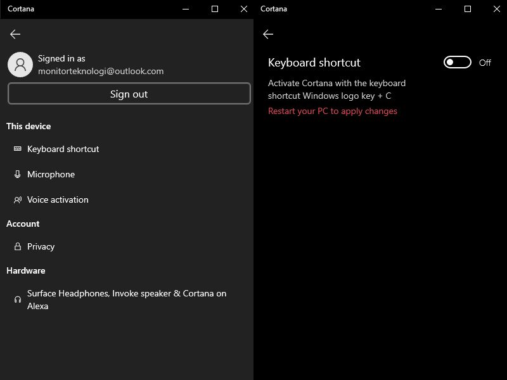Click the headphones icon under Hardware
This screenshot has height=380, width=507.
[x=18, y=300]
